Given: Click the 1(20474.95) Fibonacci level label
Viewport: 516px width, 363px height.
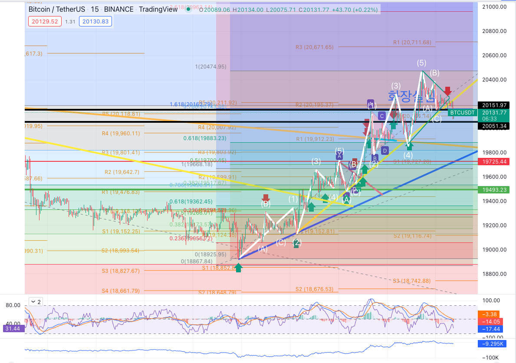Looking at the screenshot, I should (x=210, y=66).
